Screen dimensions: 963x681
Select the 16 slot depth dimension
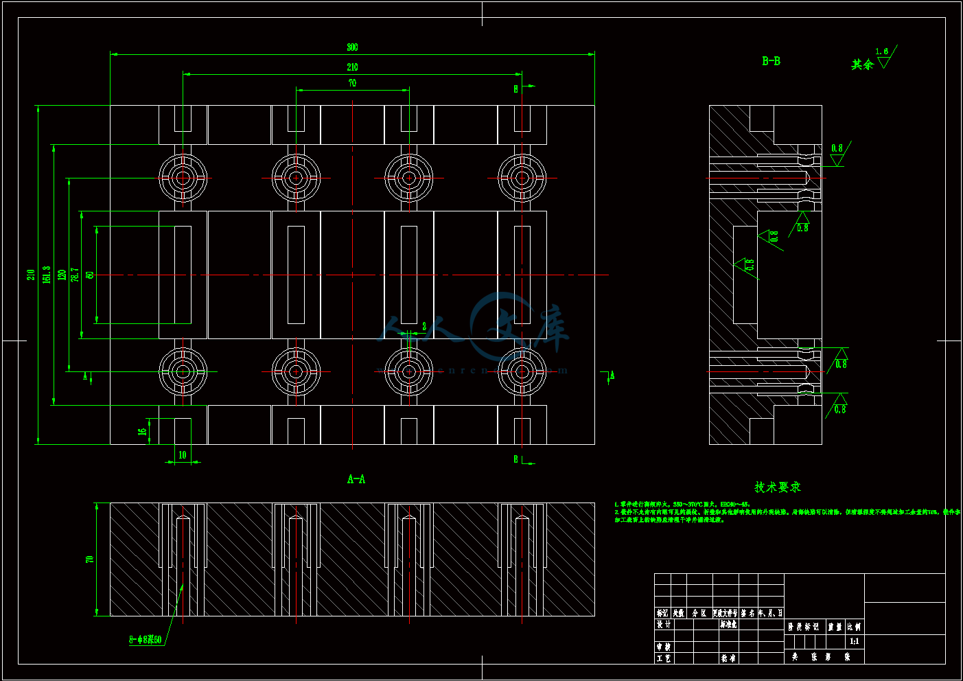click(143, 432)
